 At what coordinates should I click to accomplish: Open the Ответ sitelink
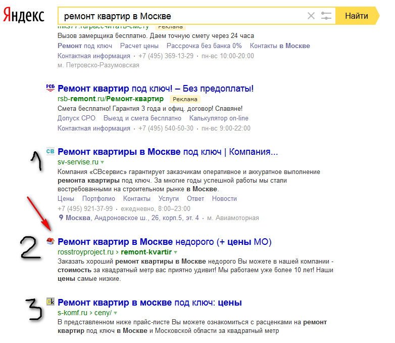point(195,199)
